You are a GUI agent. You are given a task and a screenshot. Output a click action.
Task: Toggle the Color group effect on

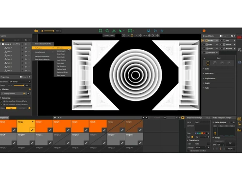pyautogui.click(x=204, y=44)
